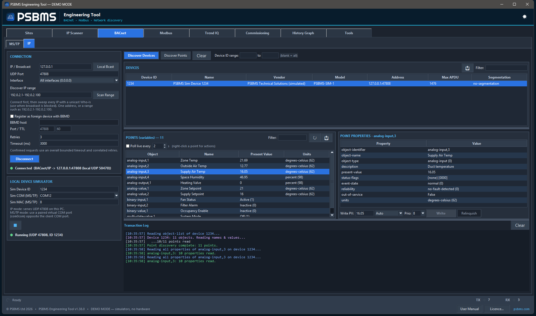Switch to the History Graph tab

tap(303, 33)
